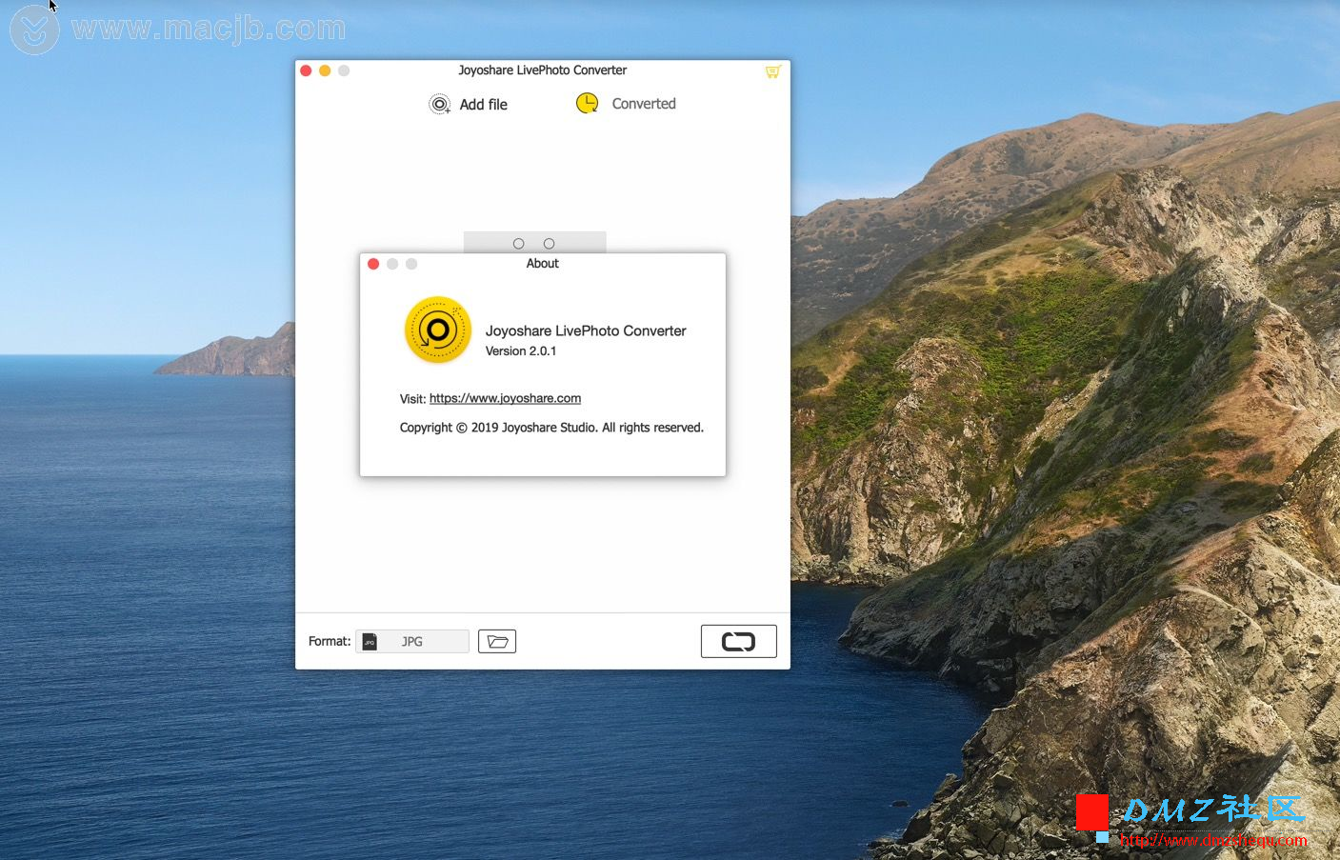Viewport: 1340px width, 860px height.
Task: Click the Add file camera icon
Action: pos(439,105)
